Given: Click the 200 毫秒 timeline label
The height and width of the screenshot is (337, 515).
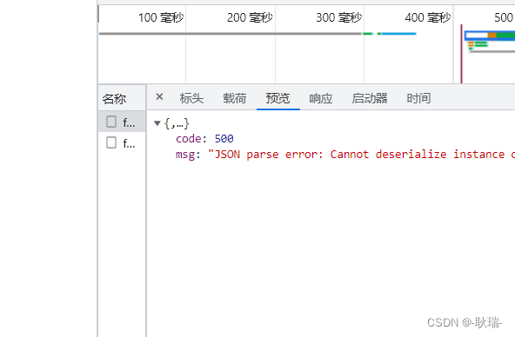Looking at the screenshot, I should (250, 17).
